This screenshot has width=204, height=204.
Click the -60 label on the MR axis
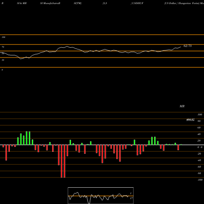tap(199, 167)
